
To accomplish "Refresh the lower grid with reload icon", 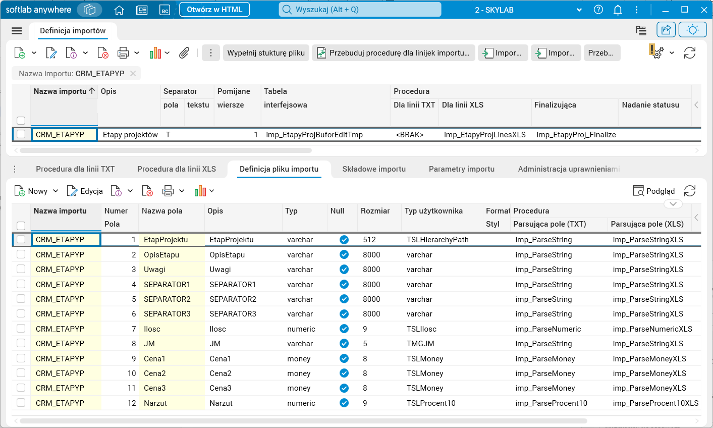I will (690, 191).
